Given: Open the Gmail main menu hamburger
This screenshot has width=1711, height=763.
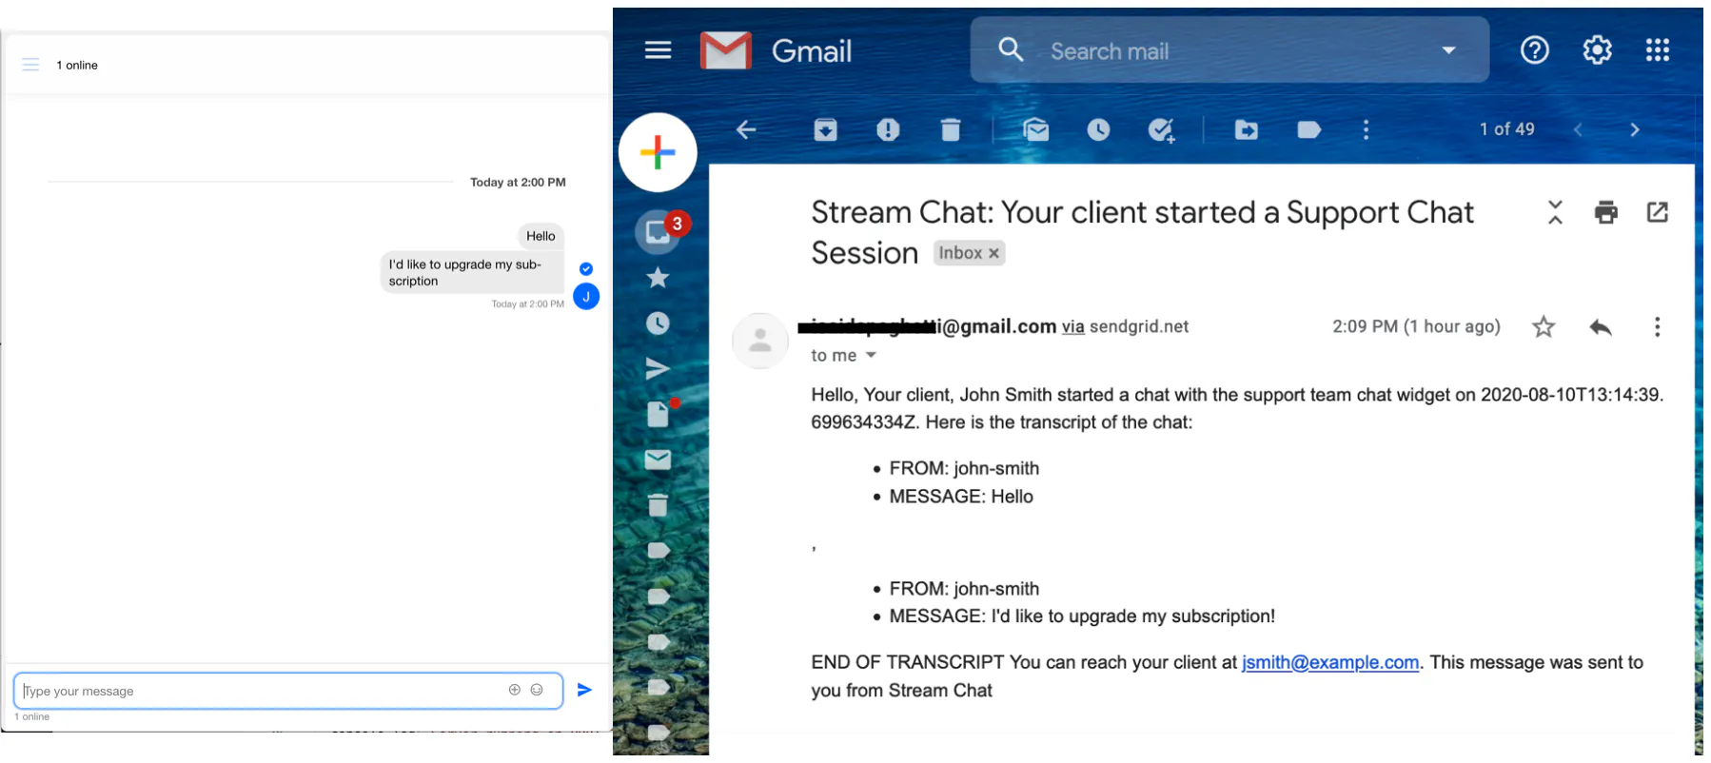Looking at the screenshot, I should (658, 50).
